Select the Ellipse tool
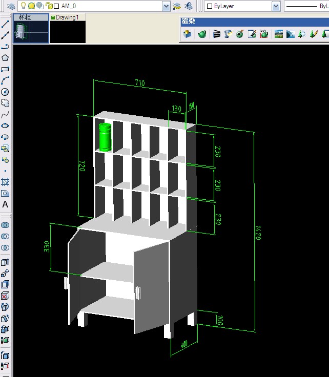 pos(5,125)
